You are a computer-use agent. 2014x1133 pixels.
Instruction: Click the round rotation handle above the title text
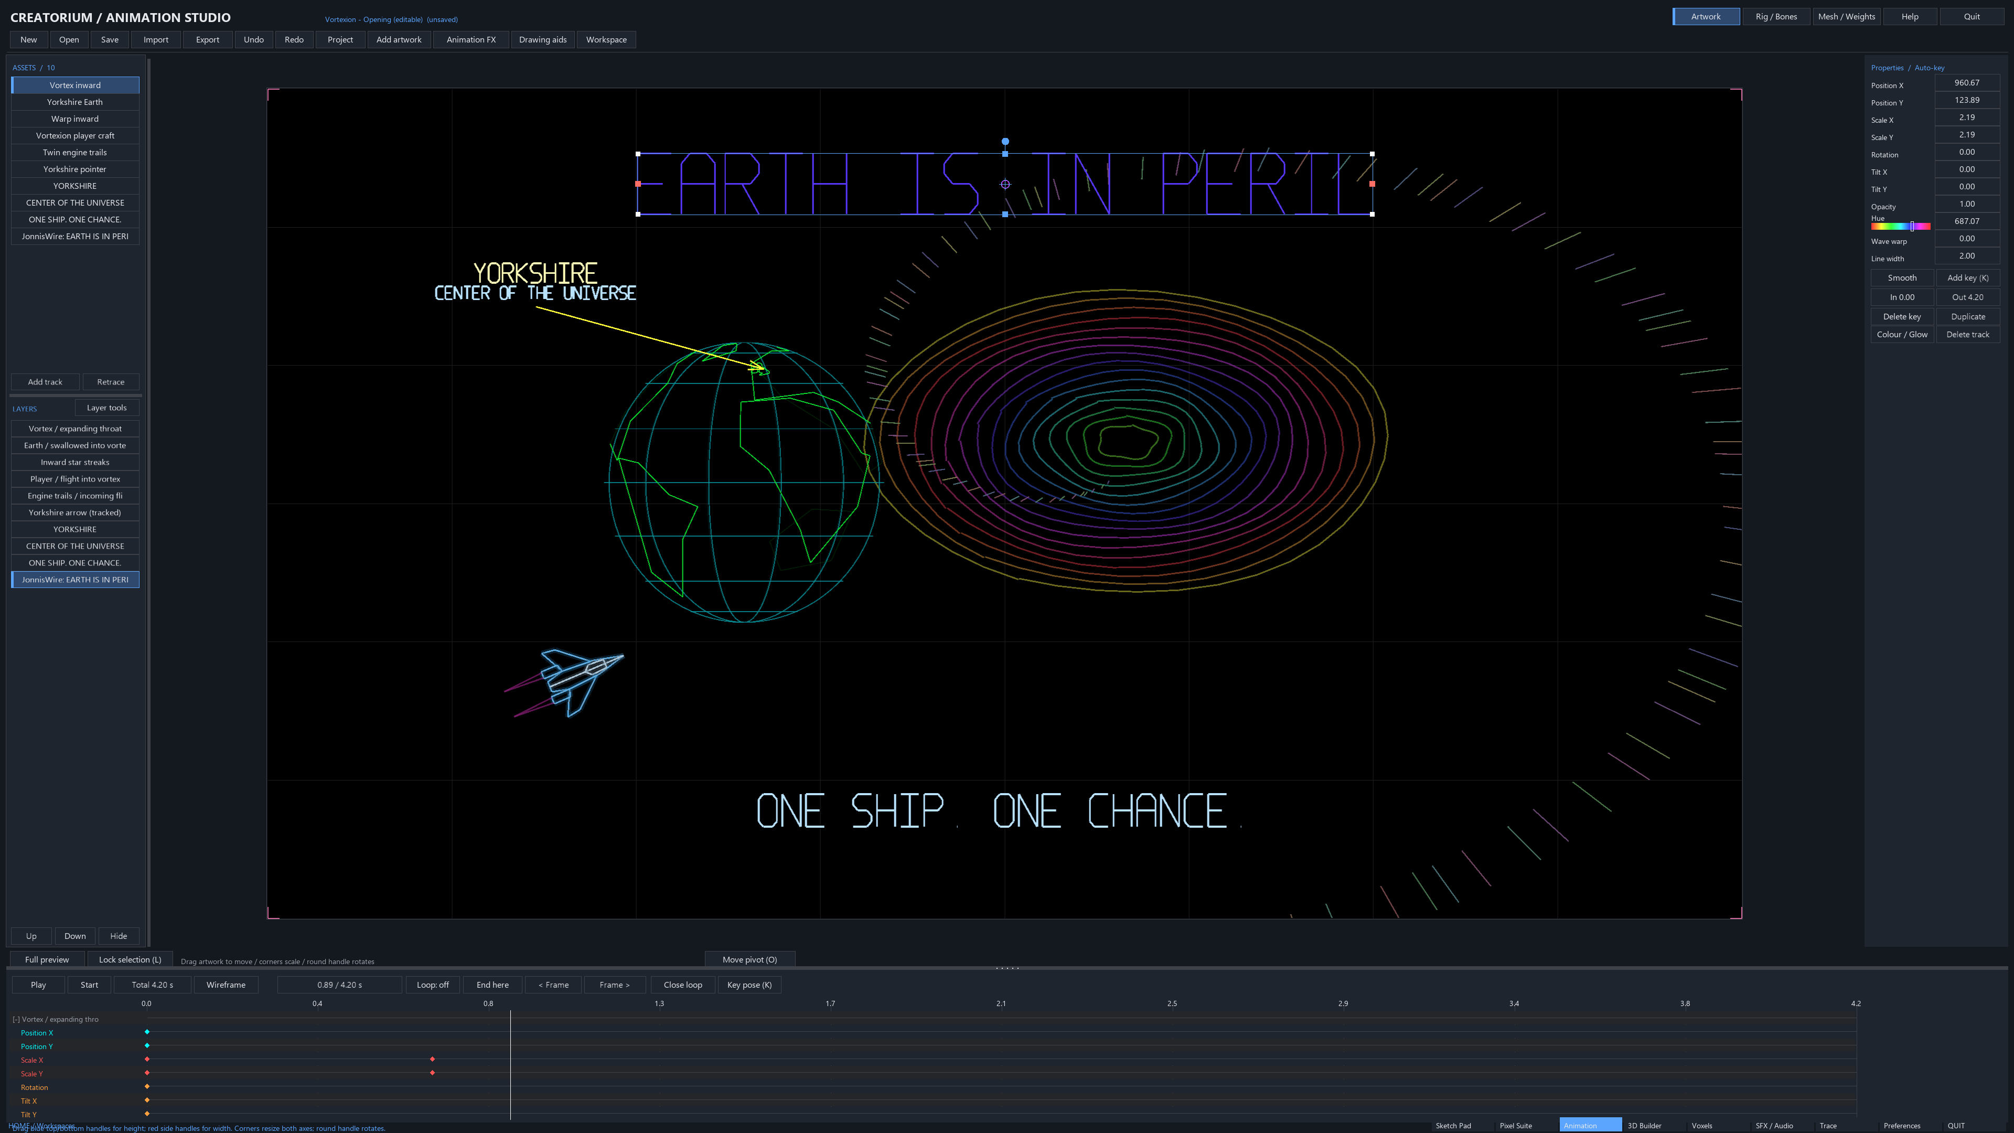point(1005,142)
